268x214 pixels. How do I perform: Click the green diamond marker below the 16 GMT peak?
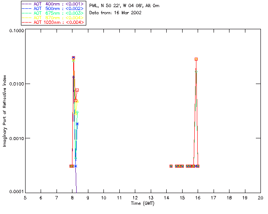tap(196, 71)
